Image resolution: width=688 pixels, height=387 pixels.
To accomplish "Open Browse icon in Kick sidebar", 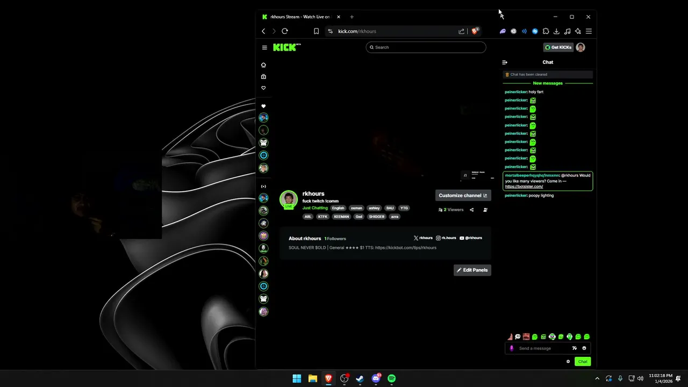I will coord(263,76).
